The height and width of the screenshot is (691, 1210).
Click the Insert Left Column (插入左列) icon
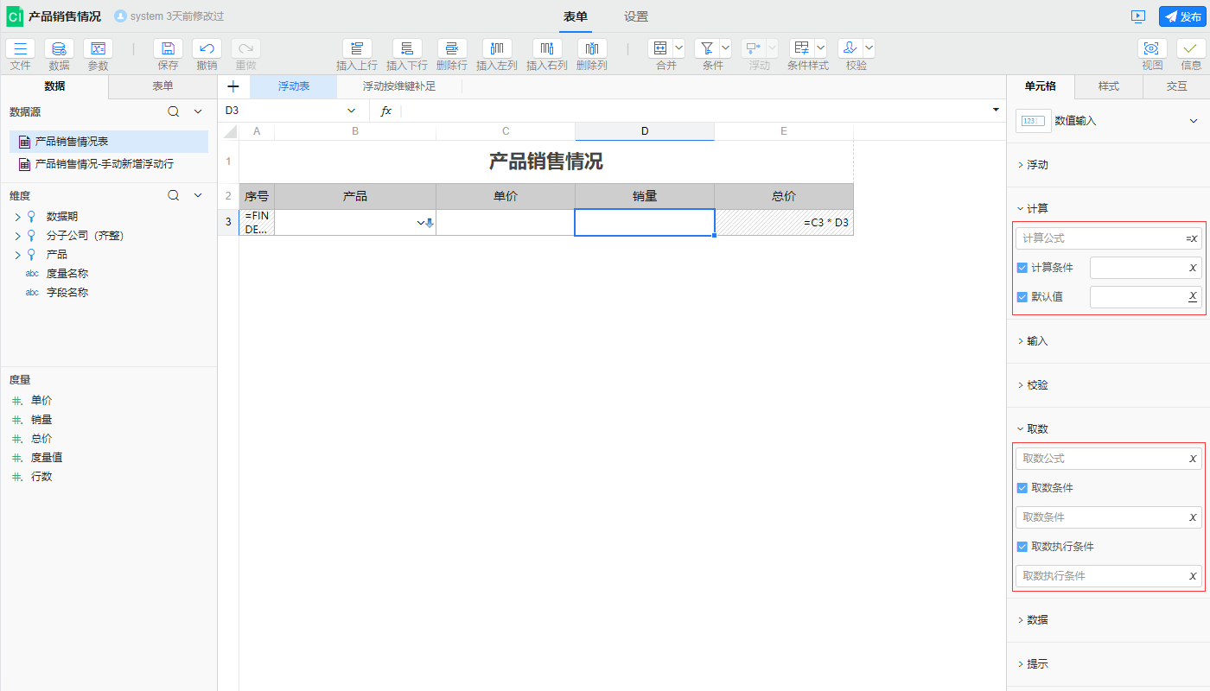point(497,49)
